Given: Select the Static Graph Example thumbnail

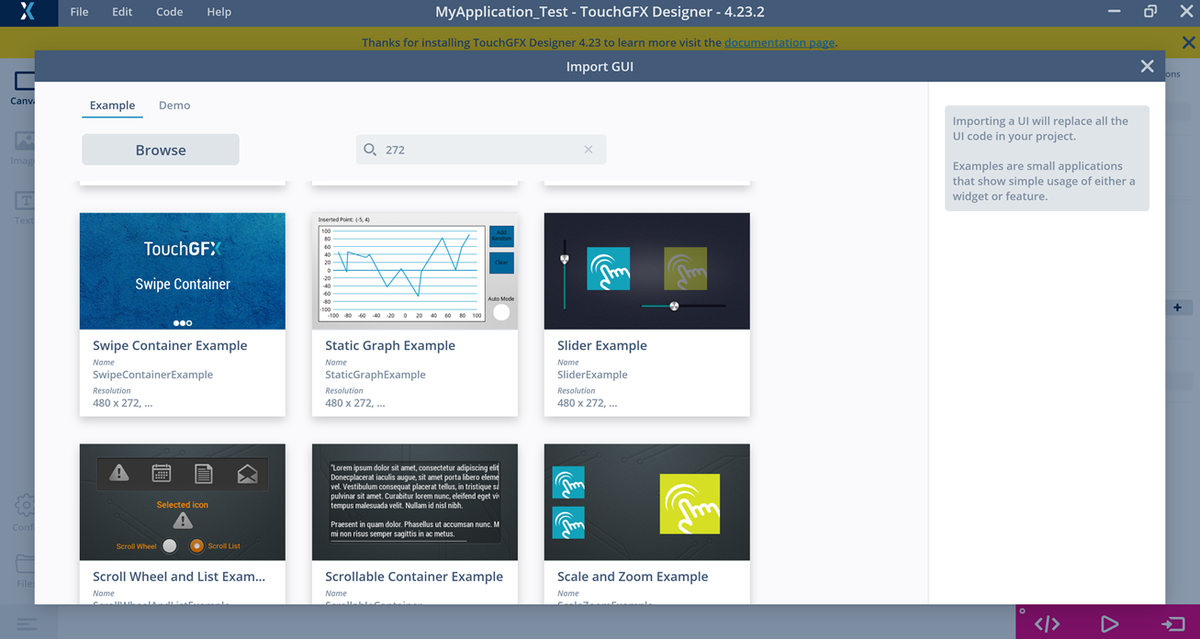Looking at the screenshot, I should [415, 271].
